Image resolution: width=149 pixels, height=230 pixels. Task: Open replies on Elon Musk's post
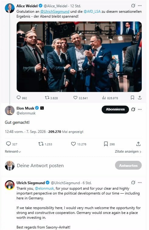(x=8, y=144)
